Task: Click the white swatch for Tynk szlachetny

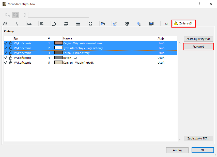Action: click(x=58, y=48)
